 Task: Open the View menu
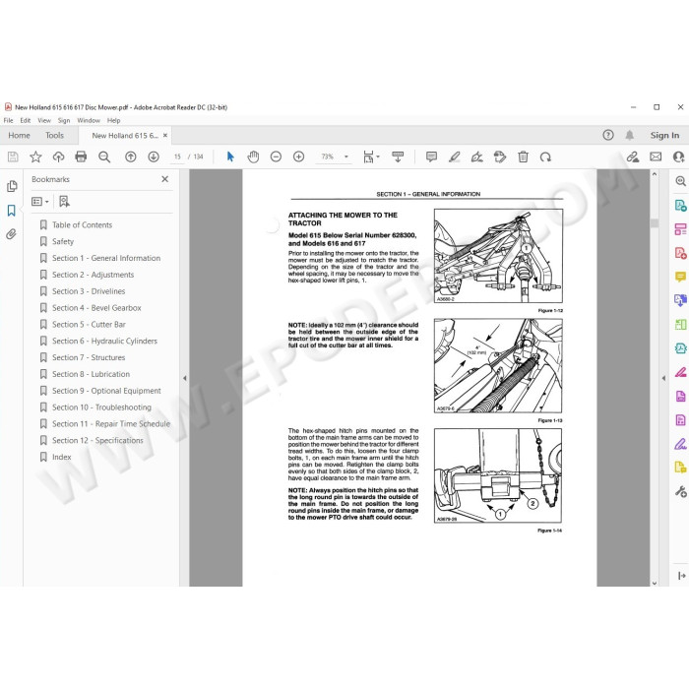coord(44,120)
